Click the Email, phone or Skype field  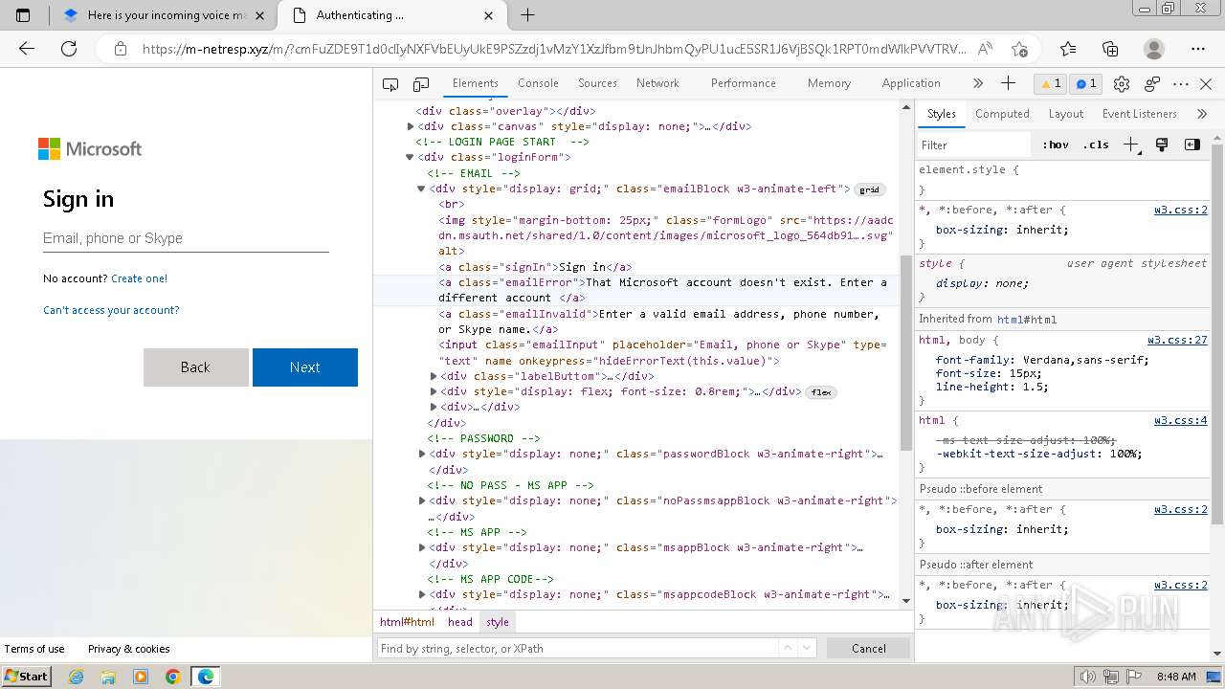click(186, 238)
